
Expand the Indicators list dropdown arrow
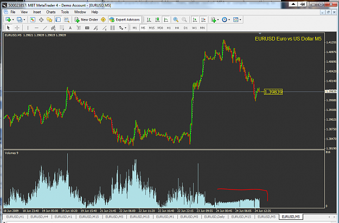point(218,20)
